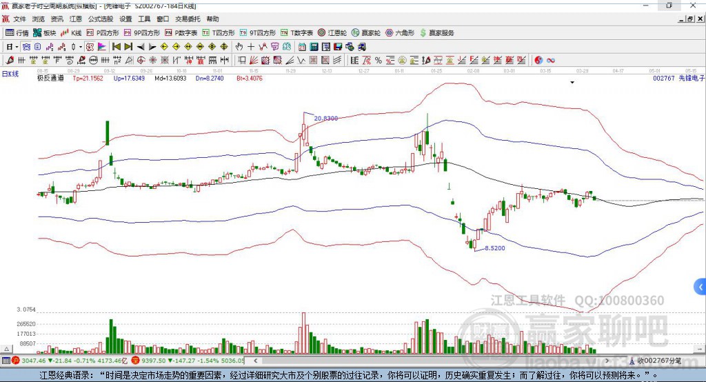Click the 日K线 label

pyautogui.click(x=10, y=74)
